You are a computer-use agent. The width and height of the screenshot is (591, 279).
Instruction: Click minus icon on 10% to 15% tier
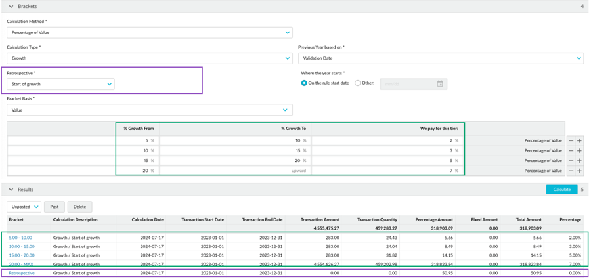[571, 151]
